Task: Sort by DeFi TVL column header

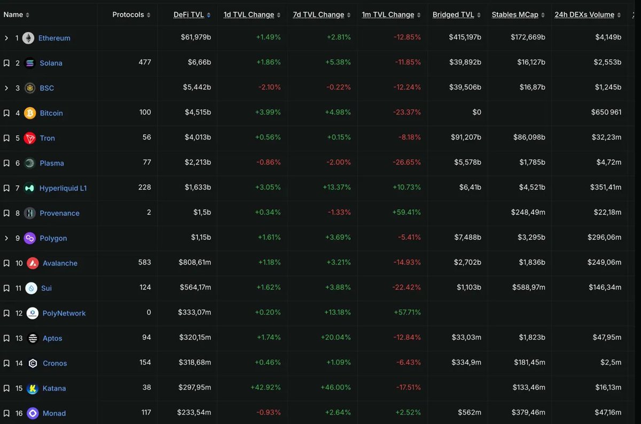Action: tap(192, 15)
